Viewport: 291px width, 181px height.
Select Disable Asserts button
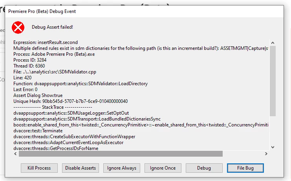coord(81,168)
